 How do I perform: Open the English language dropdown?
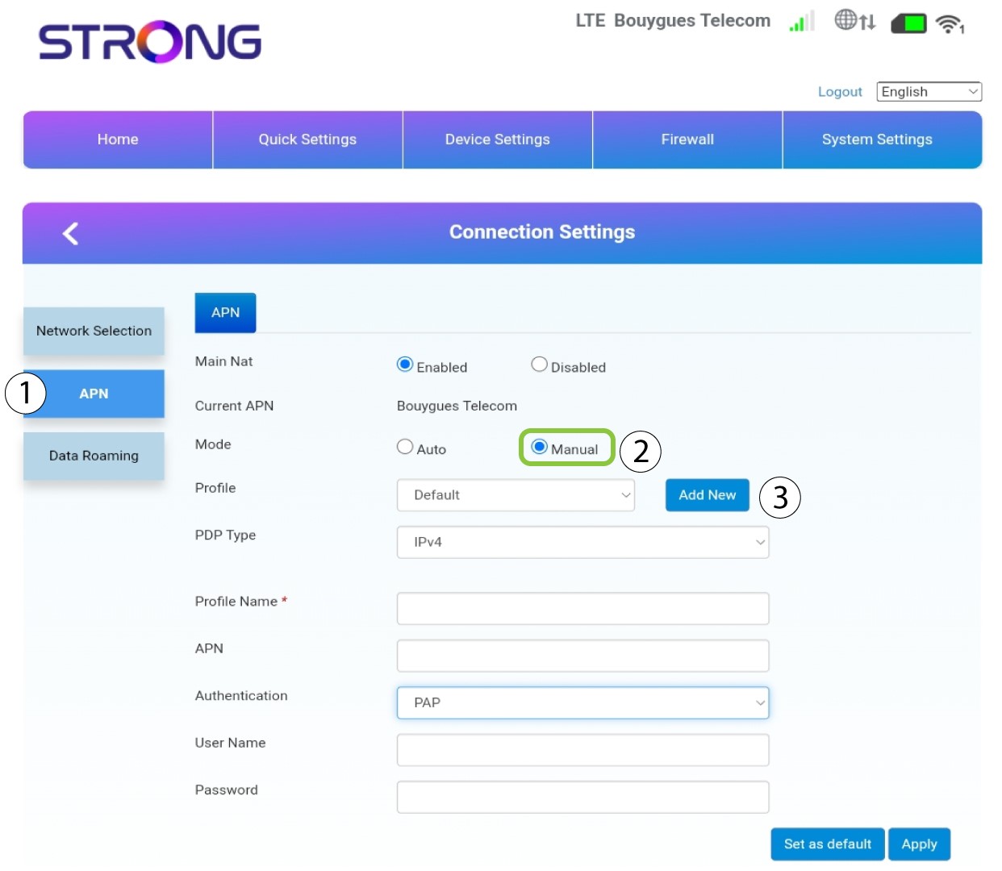pyautogui.click(x=929, y=92)
